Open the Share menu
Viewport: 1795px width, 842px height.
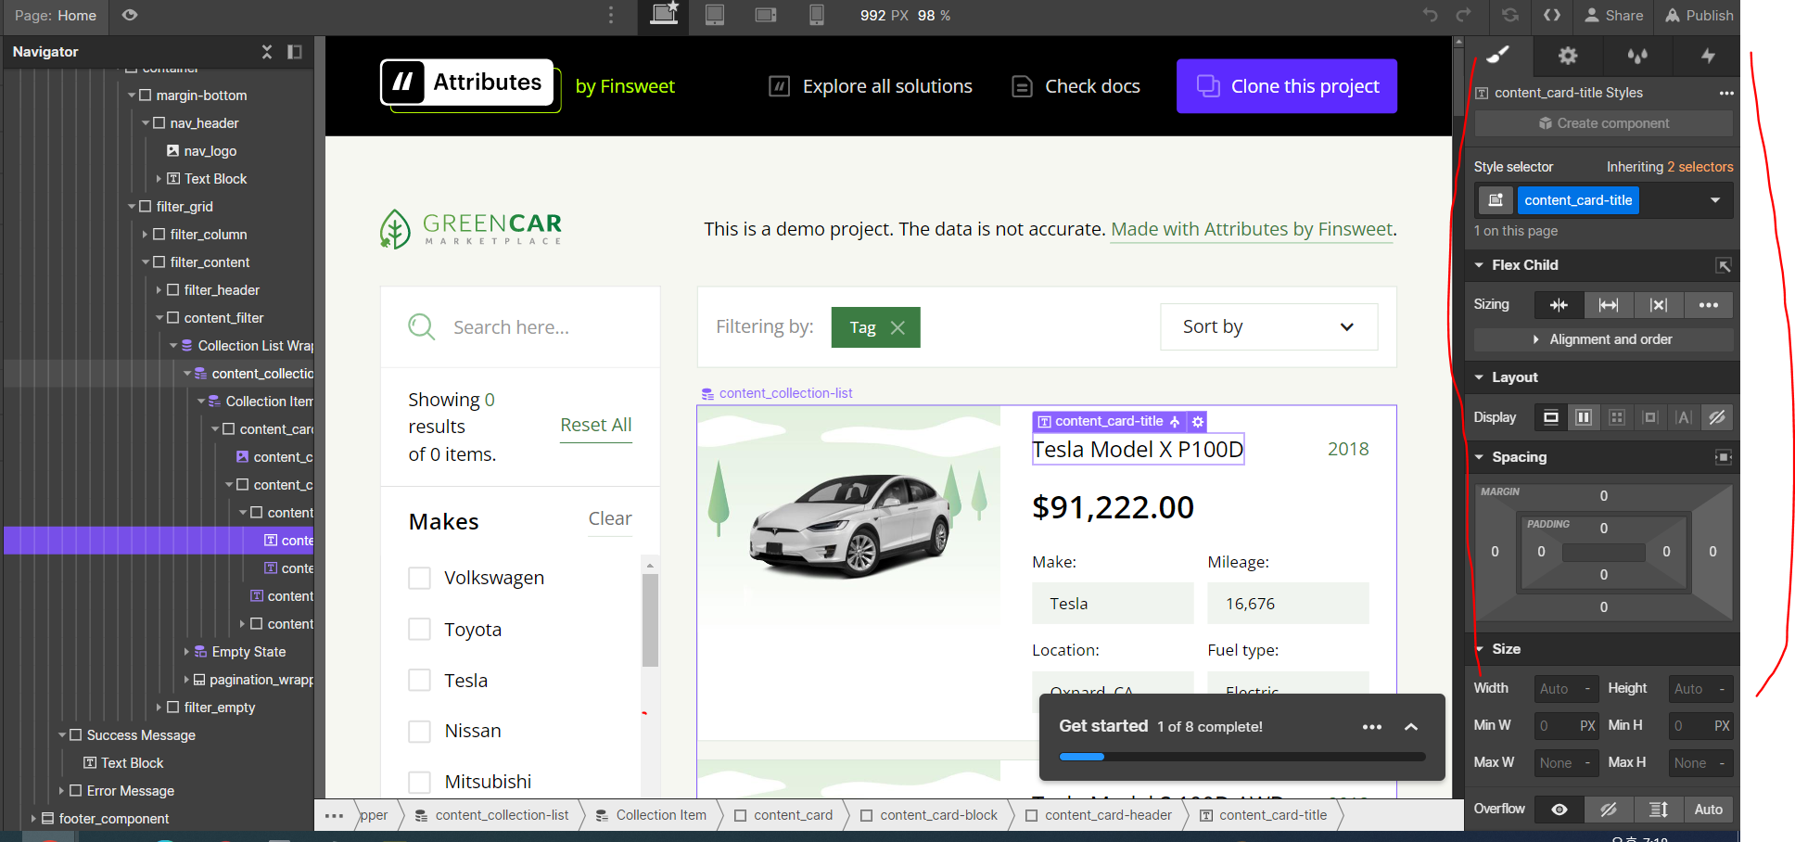click(1614, 15)
